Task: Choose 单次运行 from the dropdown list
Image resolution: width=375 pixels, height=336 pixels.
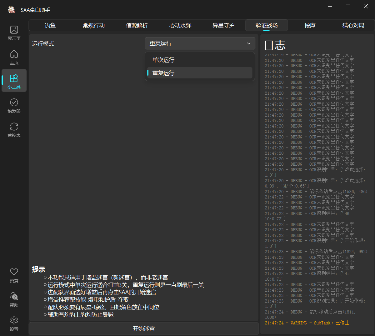Action: point(200,60)
